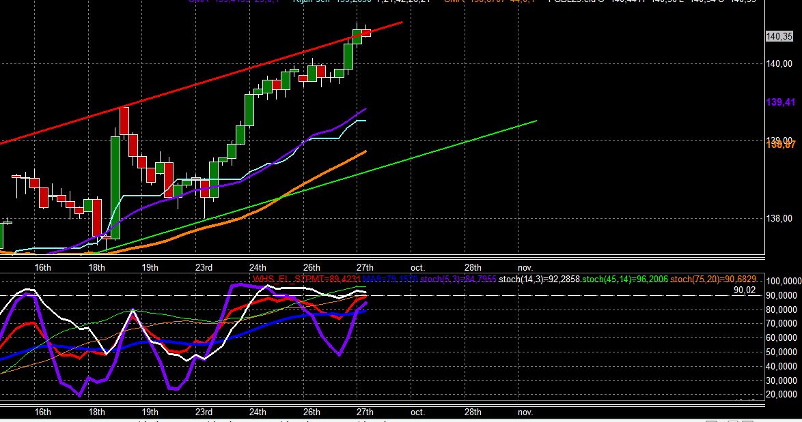This screenshot has height=422, width=802.
Task: Click WHS_EL_STPMT=89,4231 indicator label
Action: coord(307,279)
